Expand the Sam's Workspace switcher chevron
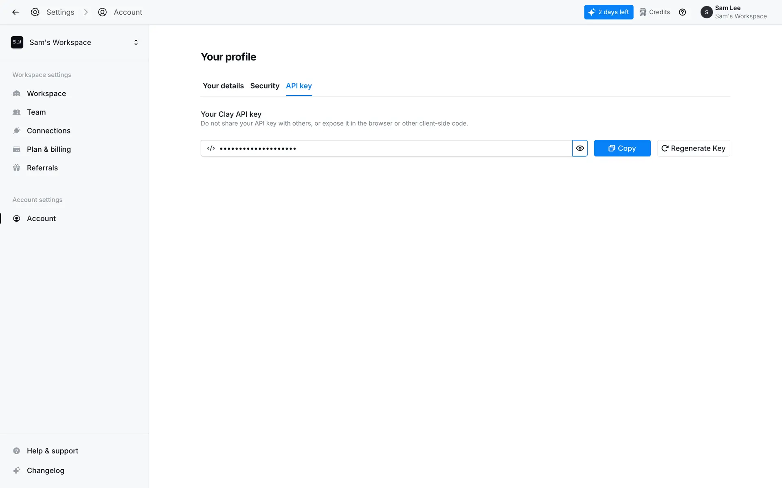782x488 pixels. [136, 42]
